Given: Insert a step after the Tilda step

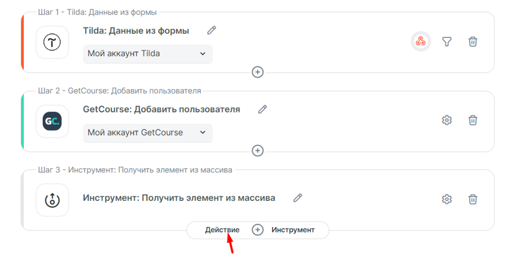Looking at the screenshot, I should tap(258, 72).
